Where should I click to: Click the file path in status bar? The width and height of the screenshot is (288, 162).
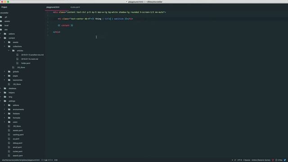point(21,160)
